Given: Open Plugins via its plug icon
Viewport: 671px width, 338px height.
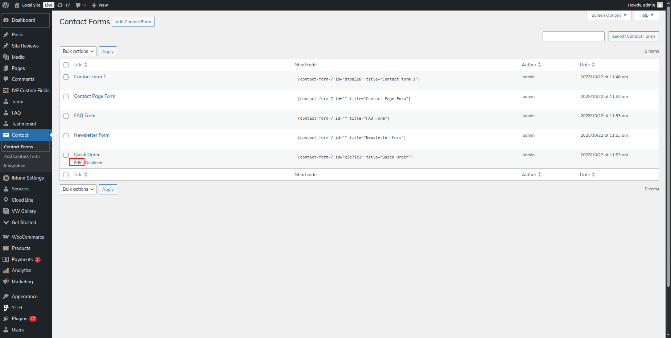Looking at the screenshot, I should [6, 318].
